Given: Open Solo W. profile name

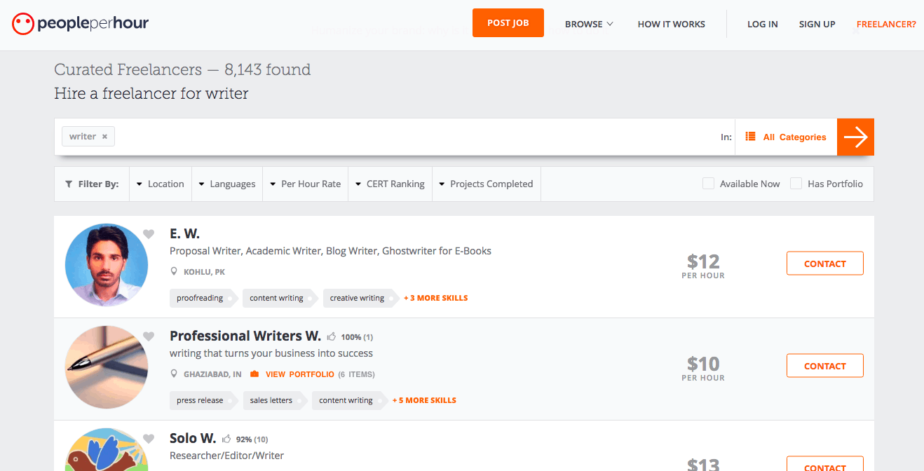Looking at the screenshot, I should 193,438.
